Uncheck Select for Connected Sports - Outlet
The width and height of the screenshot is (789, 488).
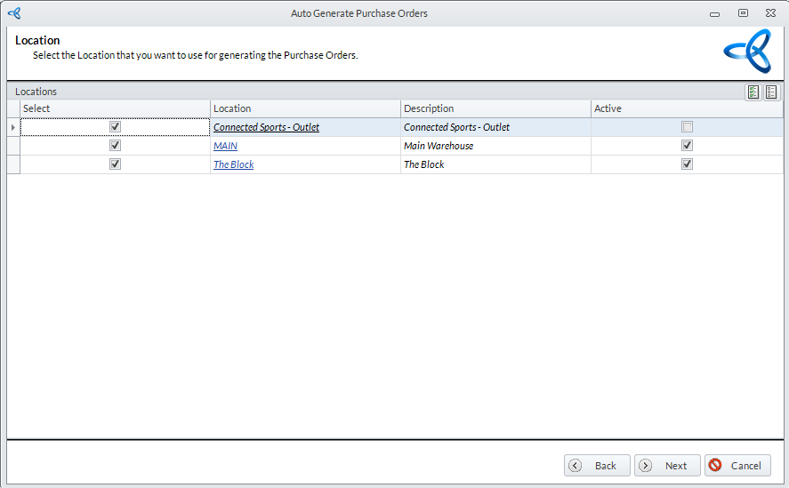(x=115, y=127)
